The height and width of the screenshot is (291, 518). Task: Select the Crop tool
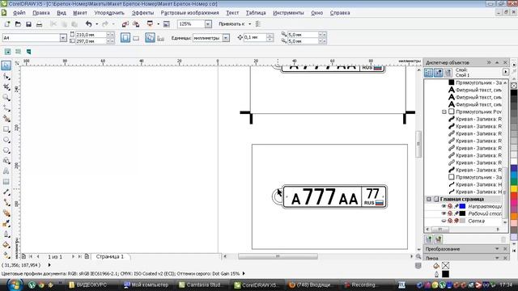tap(6, 87)
